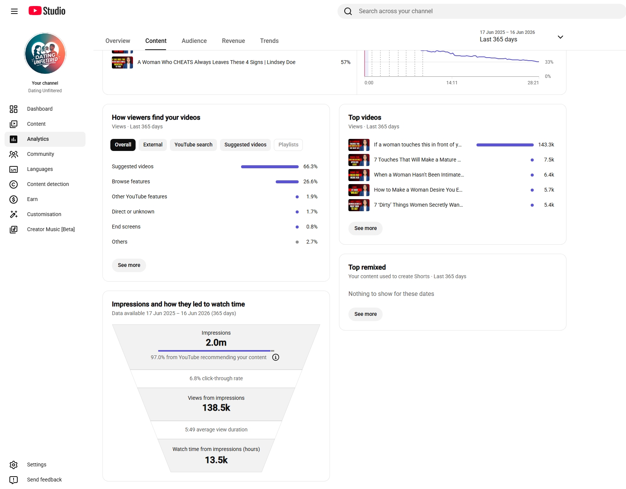Click the 6.8% click-through rate text

coord(216,379)
